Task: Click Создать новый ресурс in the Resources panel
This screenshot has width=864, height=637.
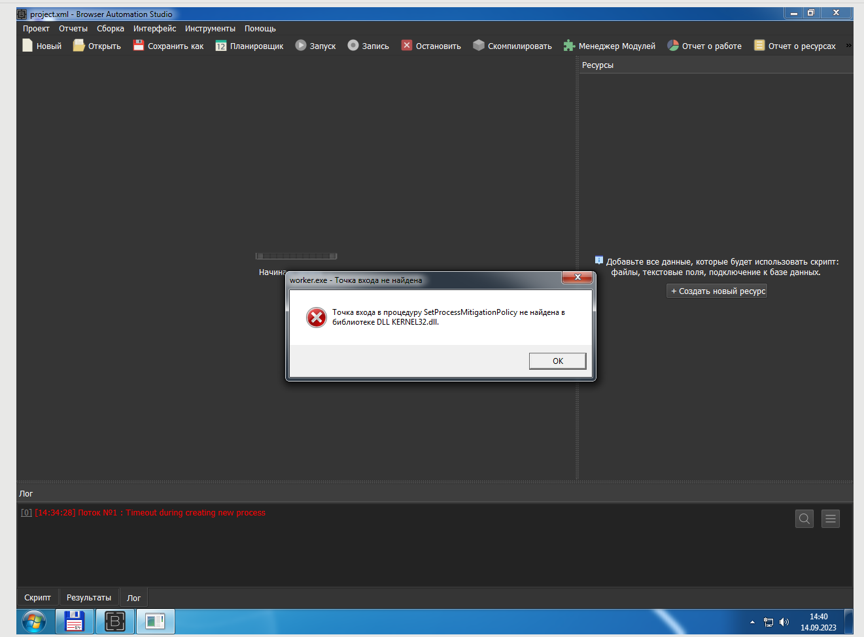Action: (716, 291)
